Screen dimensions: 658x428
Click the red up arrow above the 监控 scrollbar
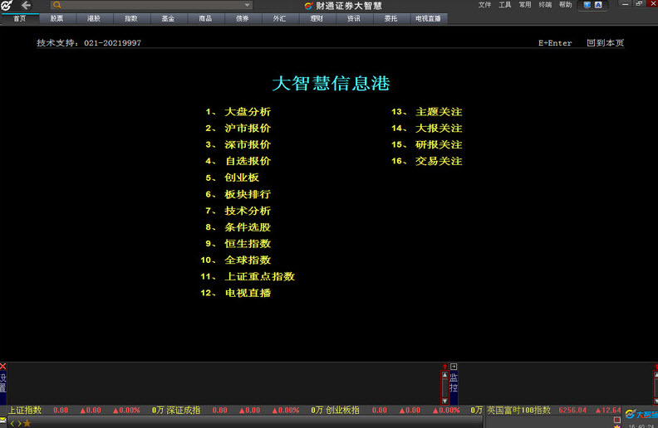[444, 367]
